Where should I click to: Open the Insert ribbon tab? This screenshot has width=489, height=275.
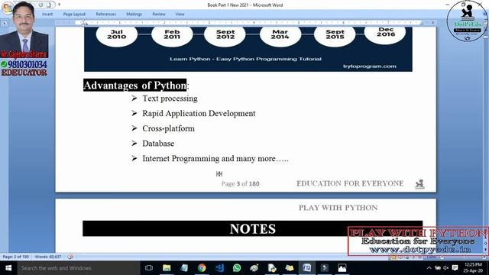tap(47, 14)
